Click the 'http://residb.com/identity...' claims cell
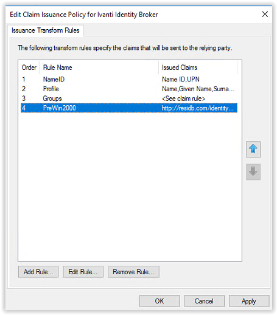277x315 pixels. tap(197, 108)
